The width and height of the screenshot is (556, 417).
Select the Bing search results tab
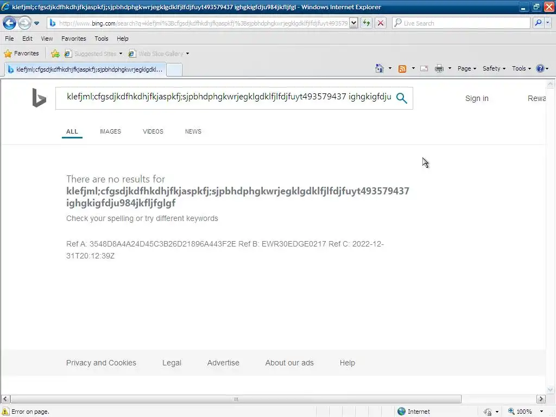click(85, 69)
